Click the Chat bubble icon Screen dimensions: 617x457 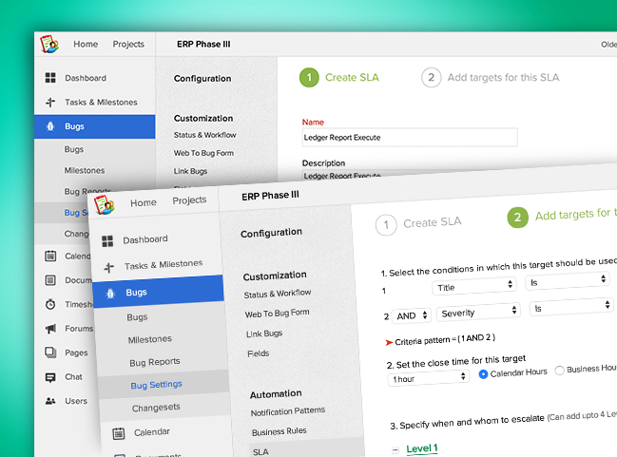49,377
